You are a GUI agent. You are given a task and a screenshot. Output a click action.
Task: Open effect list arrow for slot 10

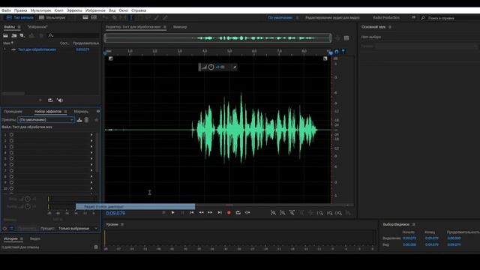tap(91, 188)
